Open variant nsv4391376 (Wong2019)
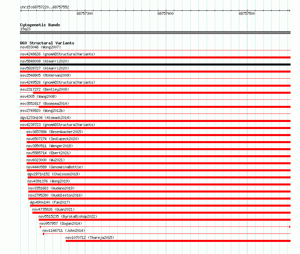Screen dimensions: 300x254 point(49,181)
